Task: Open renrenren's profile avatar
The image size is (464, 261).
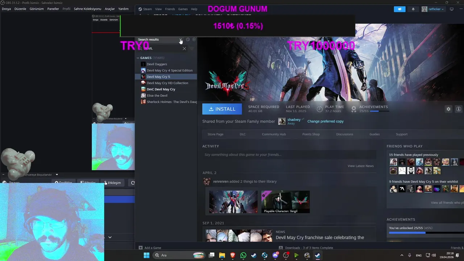Action: click(x=207, y=181)
